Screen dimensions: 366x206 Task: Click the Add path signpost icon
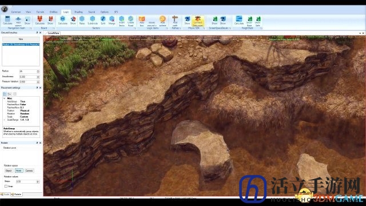click(175, 21)
